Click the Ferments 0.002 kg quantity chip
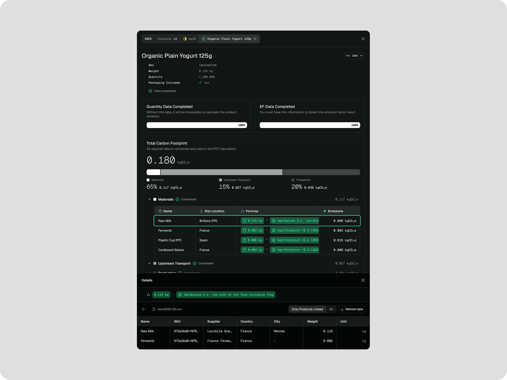The width and height of the screenshot is (507, 380). [x=252, y=231]
